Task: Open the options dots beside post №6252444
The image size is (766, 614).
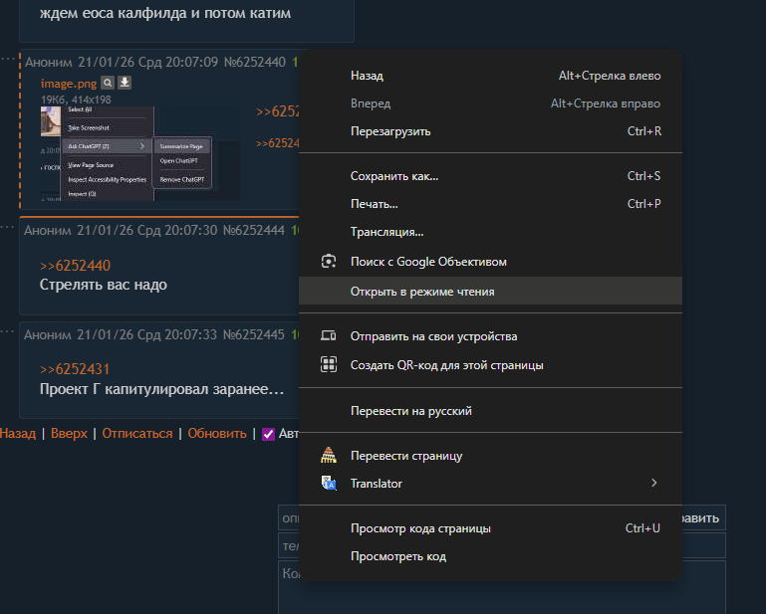Action: click(x=7, y=227)
